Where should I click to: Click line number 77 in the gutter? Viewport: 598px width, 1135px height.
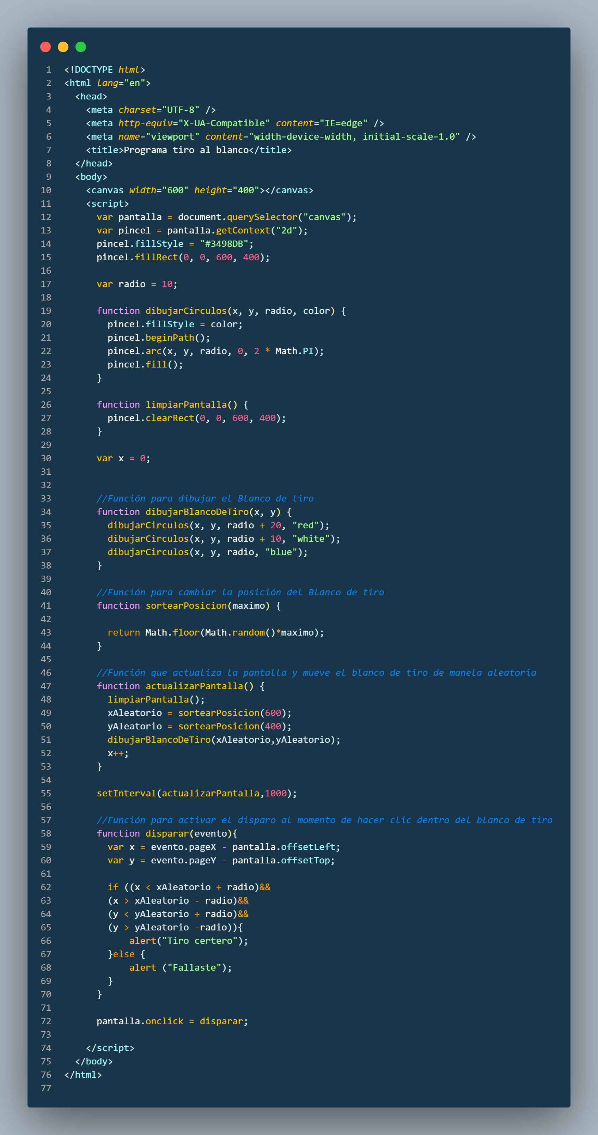(46, 1088)
